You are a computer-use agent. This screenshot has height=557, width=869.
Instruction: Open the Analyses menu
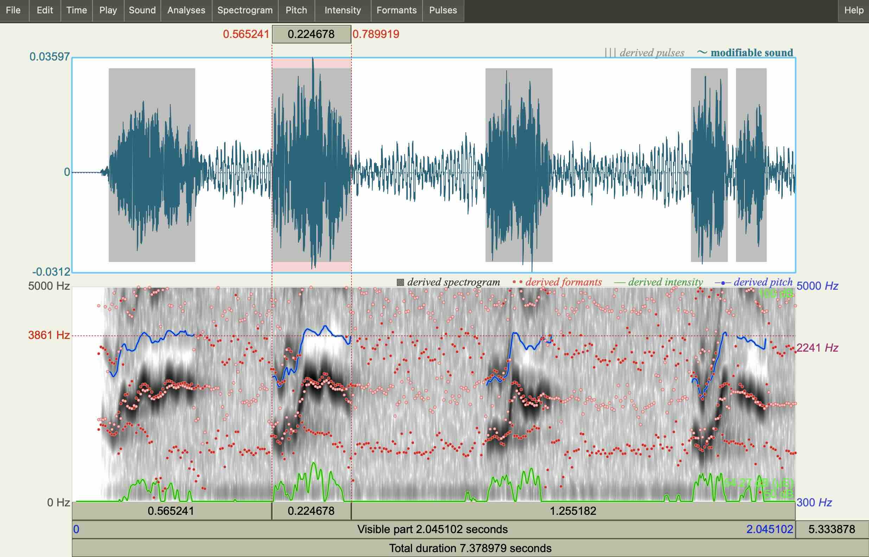pos(186,11)
